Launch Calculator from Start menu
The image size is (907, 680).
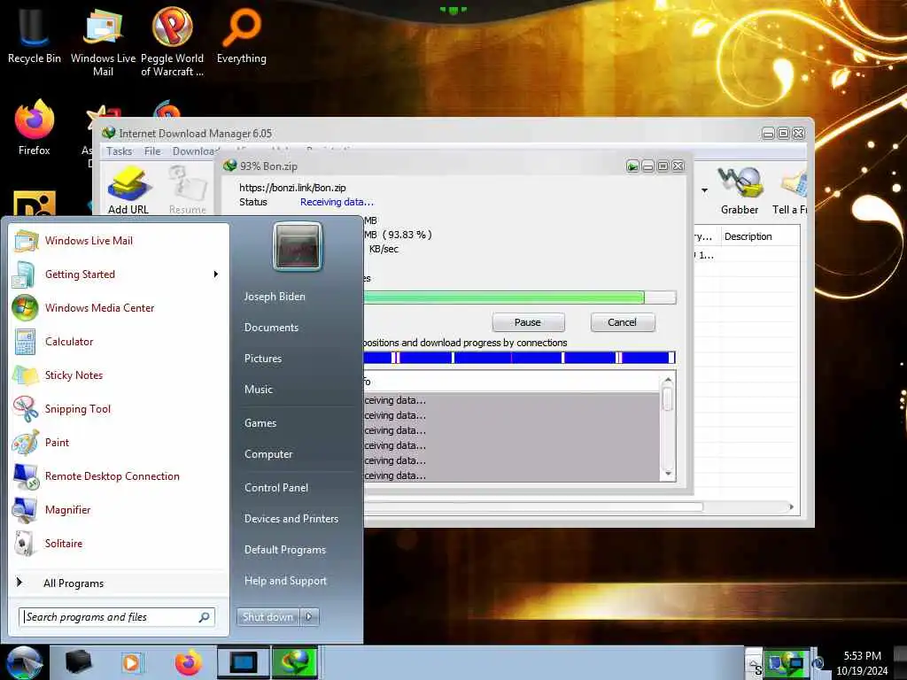point(120,341)
